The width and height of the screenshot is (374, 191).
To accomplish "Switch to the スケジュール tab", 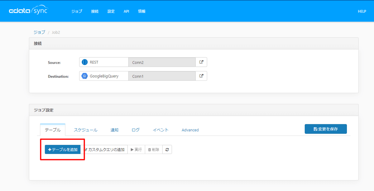I will pyautogui.click(x=85, y=130).
